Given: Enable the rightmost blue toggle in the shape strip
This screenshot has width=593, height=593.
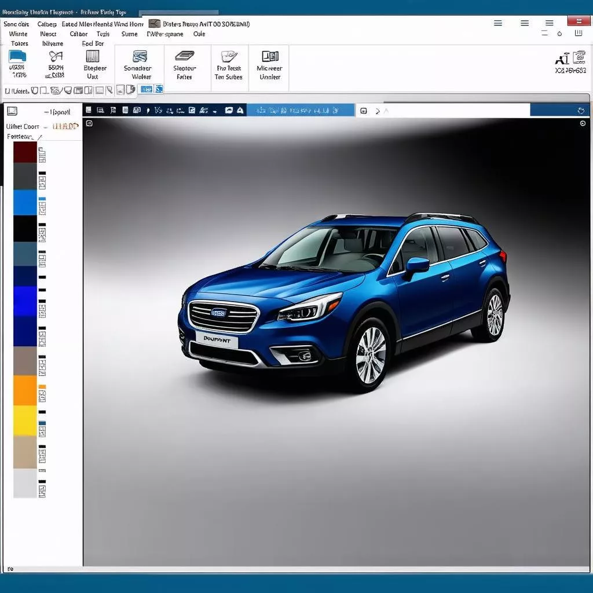Looking at the screenshot, I should tap(159, 90).
